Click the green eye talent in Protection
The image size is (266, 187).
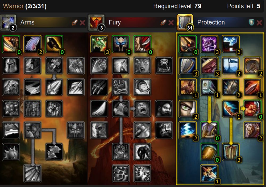(x=188, y=109)
